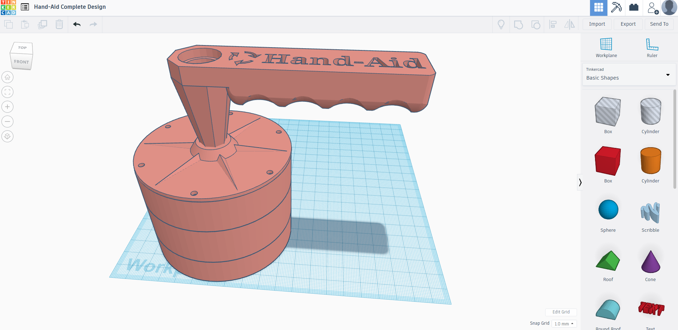Open the user profile avatar
The width and height of the screenshot is (678, 330).
point(669,7)
